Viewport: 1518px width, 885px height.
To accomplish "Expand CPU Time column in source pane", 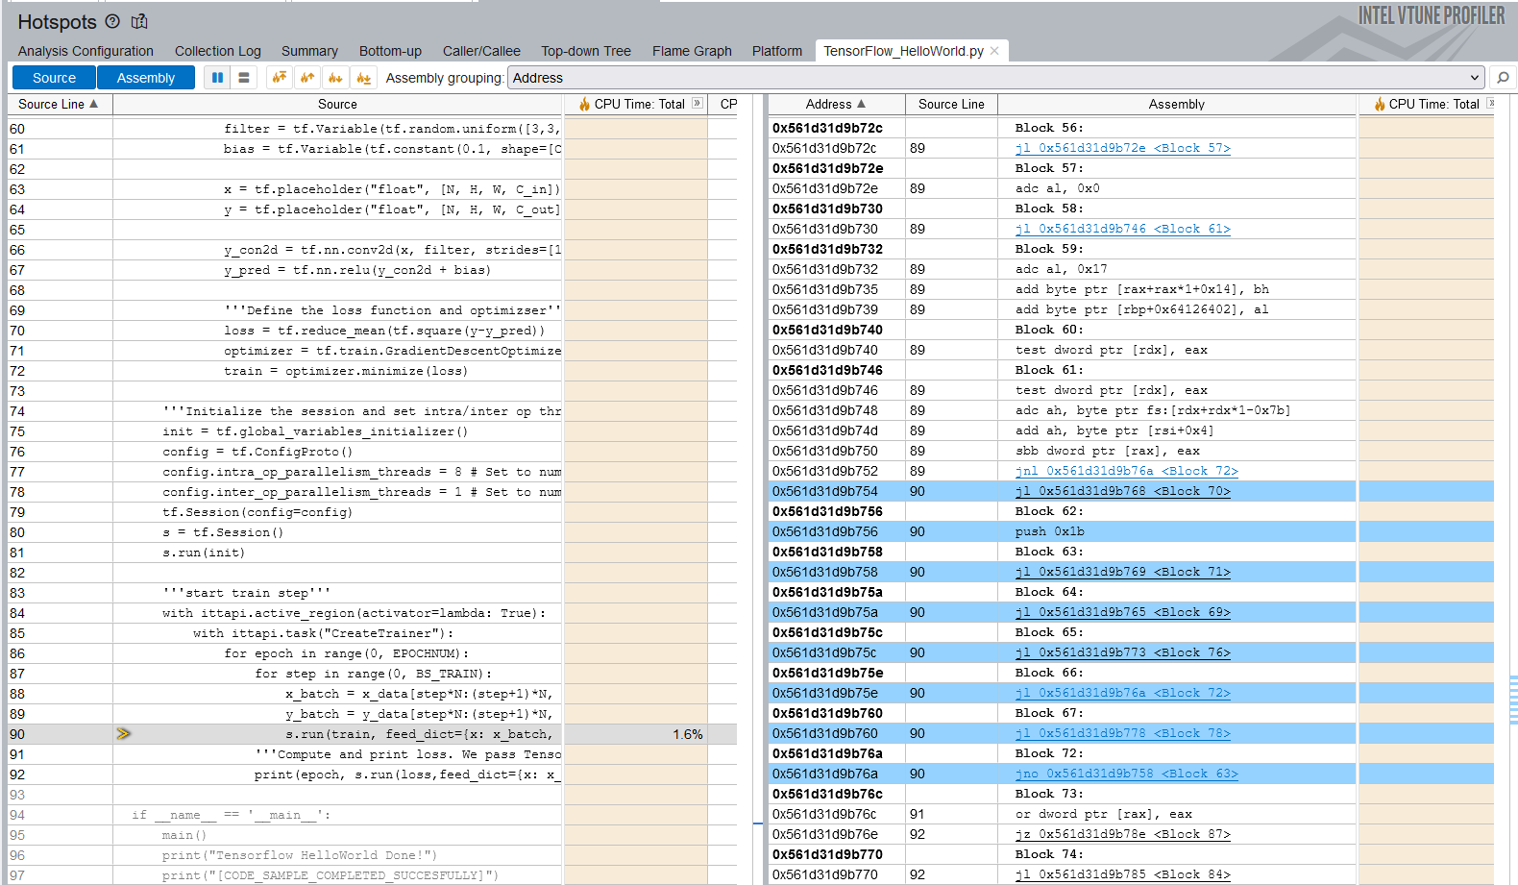I will pos(698,104).
